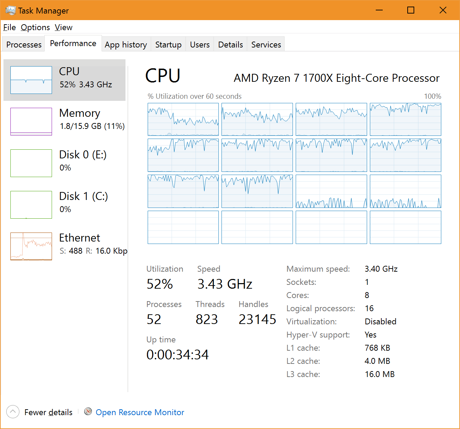Click the L1 cache 768 KB value
This screenshot has height=429, width=460.
click(377, 348)
